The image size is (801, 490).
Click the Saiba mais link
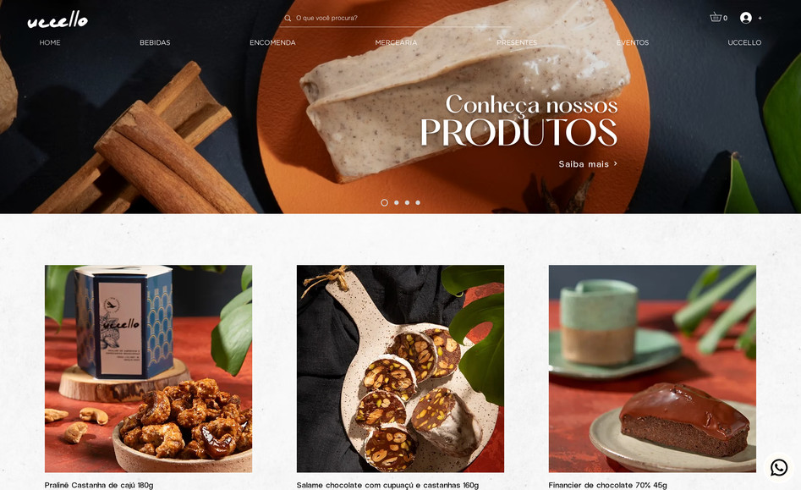click(x=584, y=164)
